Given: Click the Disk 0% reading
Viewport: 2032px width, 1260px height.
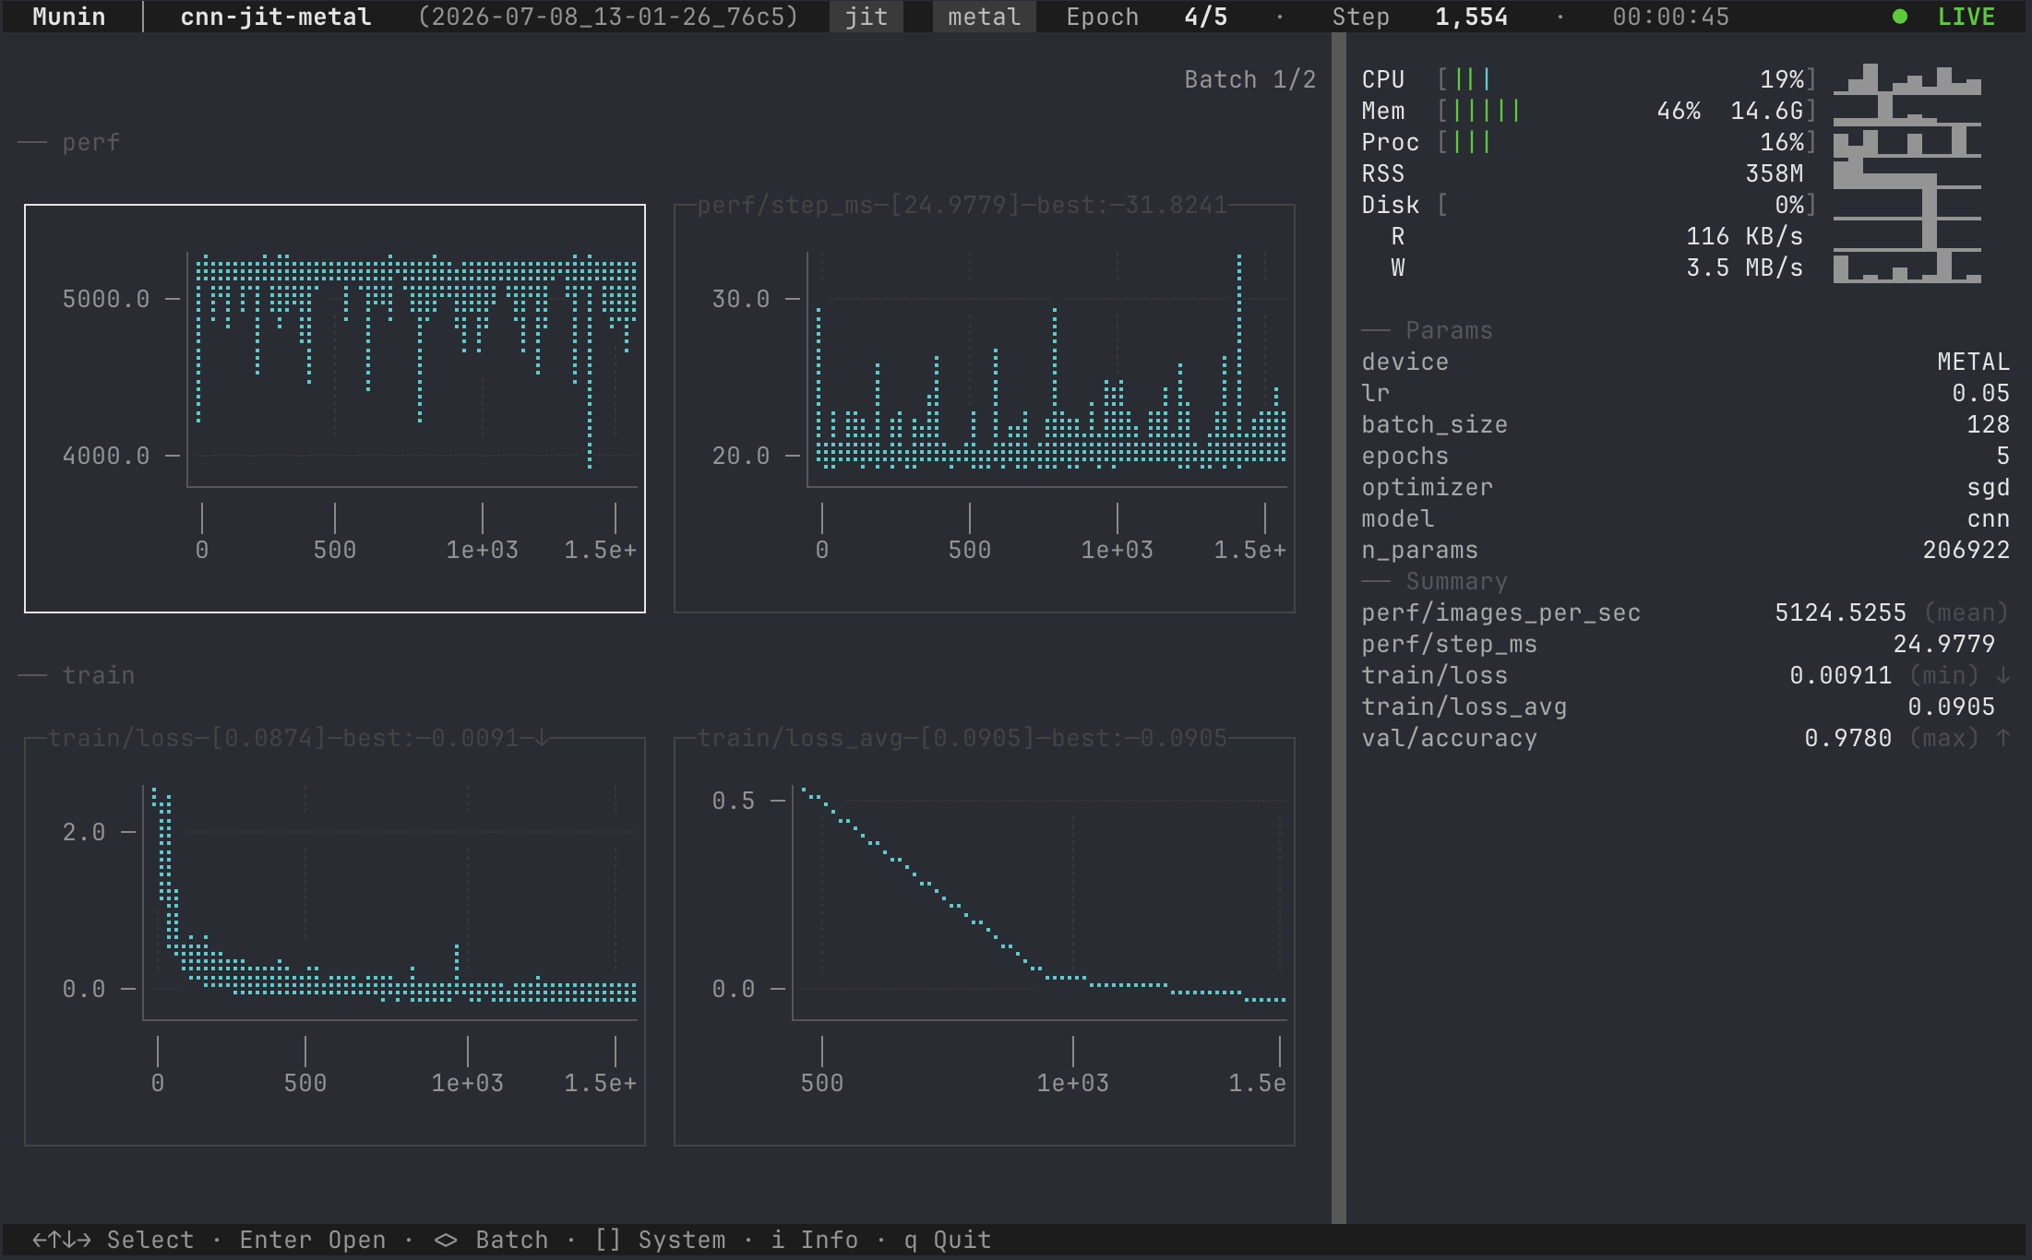Looking at the screenshot, I should tap(1789, 205).
